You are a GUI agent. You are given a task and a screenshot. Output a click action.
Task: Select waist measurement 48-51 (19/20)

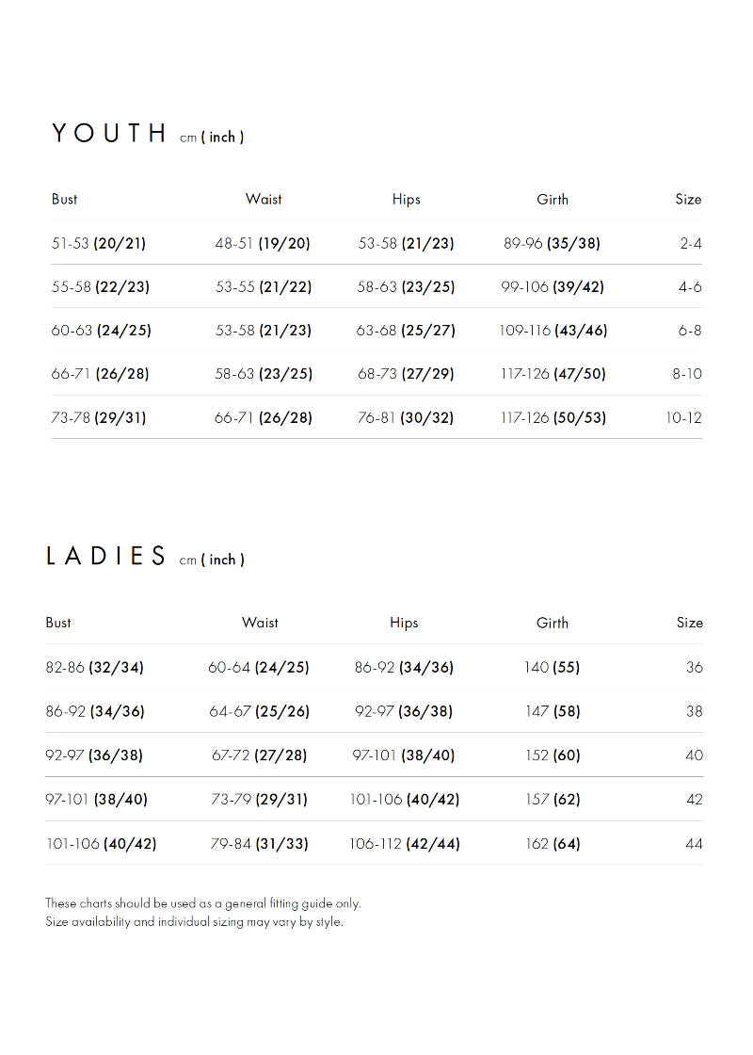coord(263,243)
